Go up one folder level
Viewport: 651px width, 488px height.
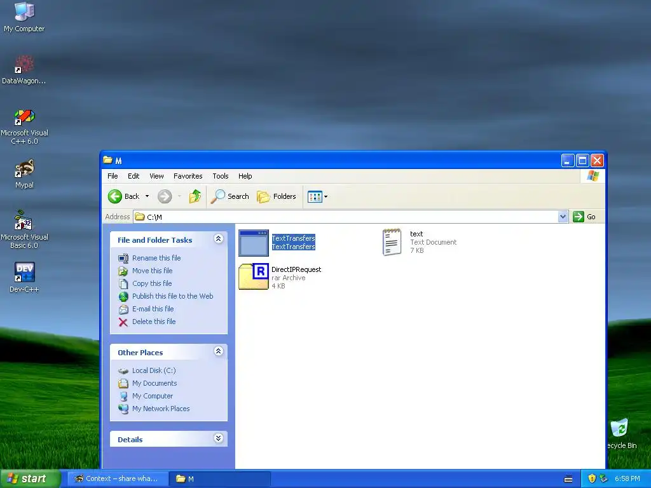[195, 196]
